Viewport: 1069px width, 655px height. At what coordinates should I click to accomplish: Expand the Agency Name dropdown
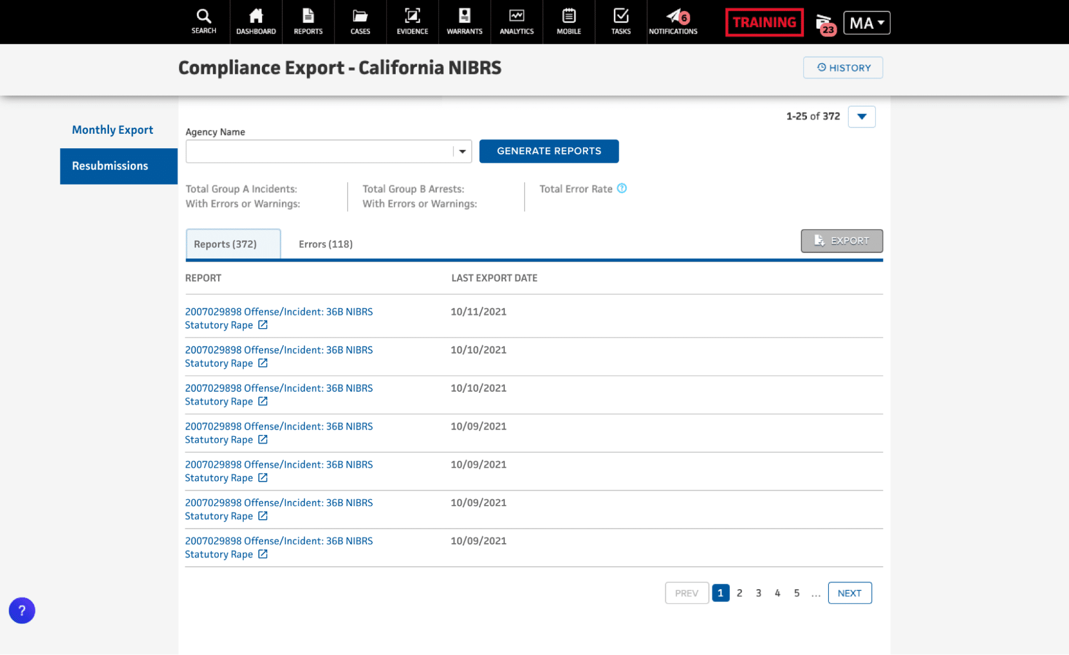click(x=462, y=151)
